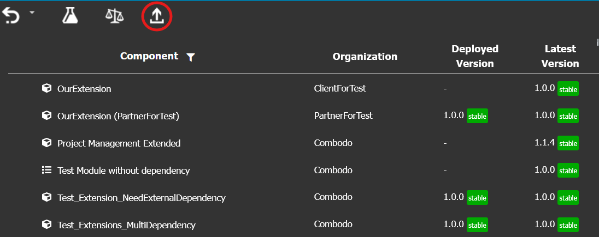Click stable badge for Project Management Extended
The image size is (599, 237).
click(568, 143)
